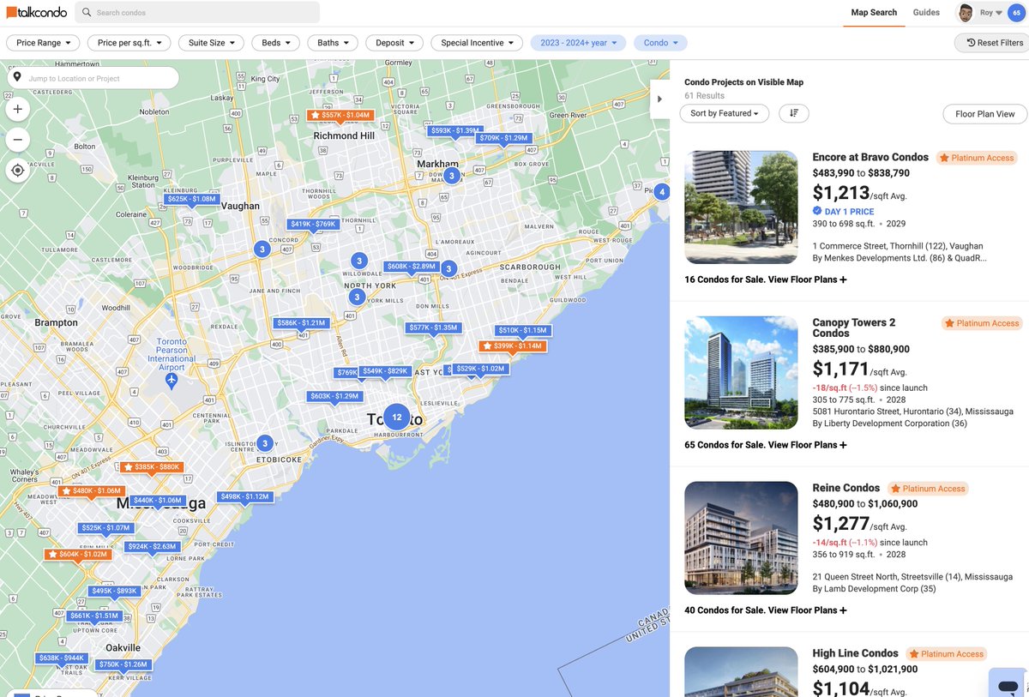Select the $625K - $1.08M marker near Vaughan
Image resolution: width=1029 pixels, height=697 pixels.
point(191,200)
